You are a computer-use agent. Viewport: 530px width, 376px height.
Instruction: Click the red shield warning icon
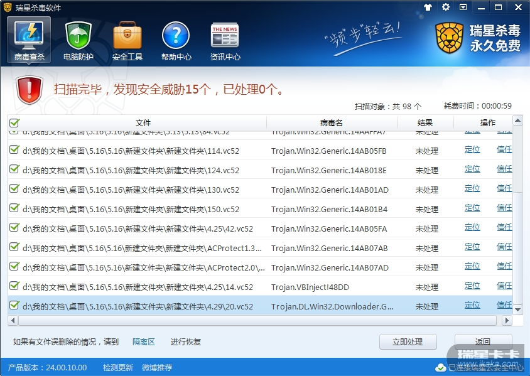(30, 90)
